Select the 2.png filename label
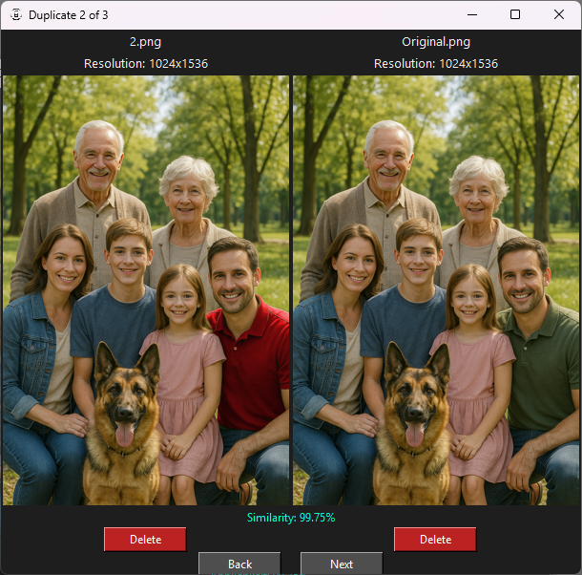Viewport: 582px width, 575px height. point(145,42)
